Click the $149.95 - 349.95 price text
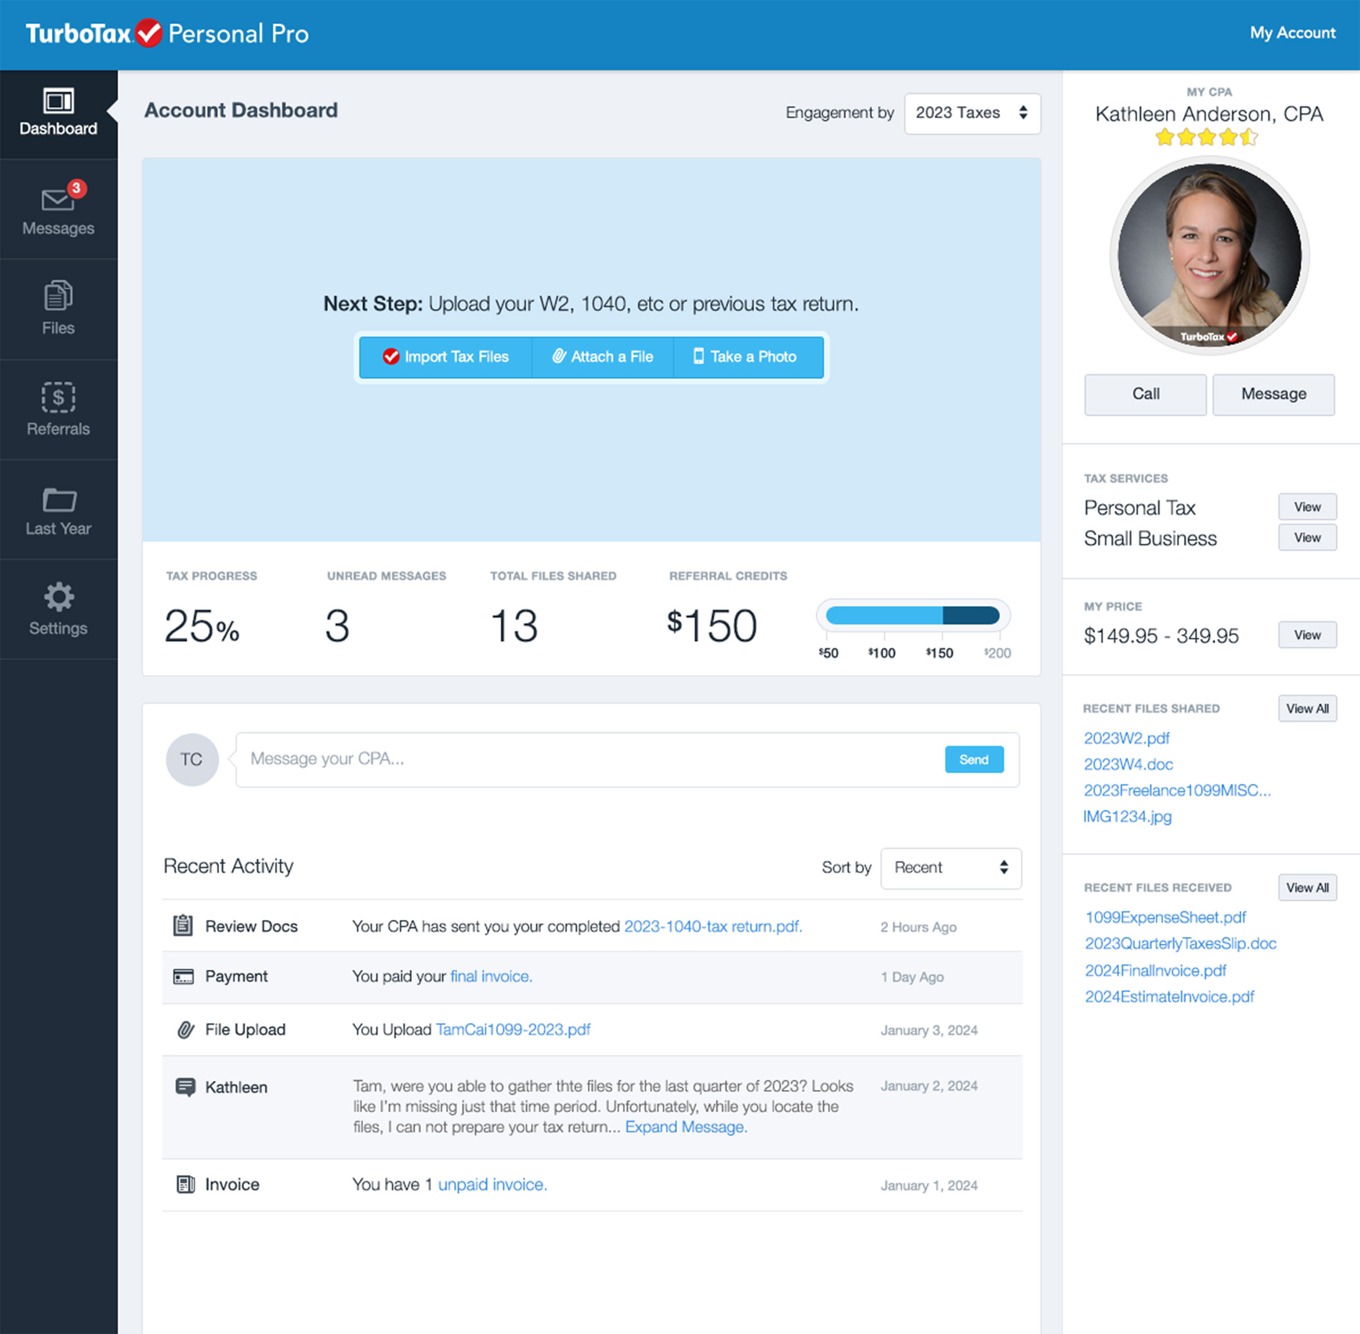 pyautogui.click(x=1161, y=635)
